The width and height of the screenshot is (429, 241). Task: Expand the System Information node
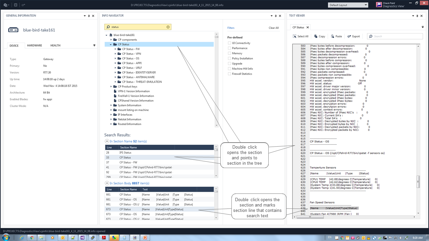click(x=111, y=105)
